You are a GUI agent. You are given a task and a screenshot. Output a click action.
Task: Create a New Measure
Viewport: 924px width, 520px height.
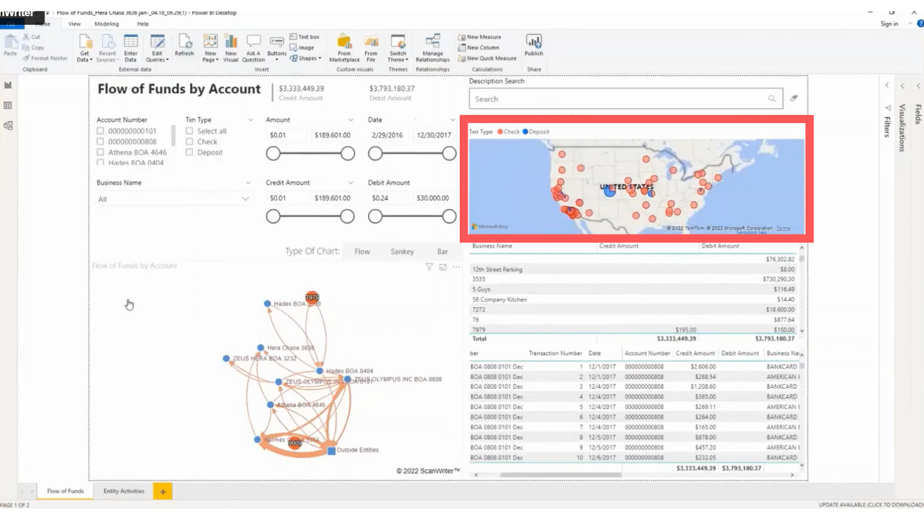[479, 37]
